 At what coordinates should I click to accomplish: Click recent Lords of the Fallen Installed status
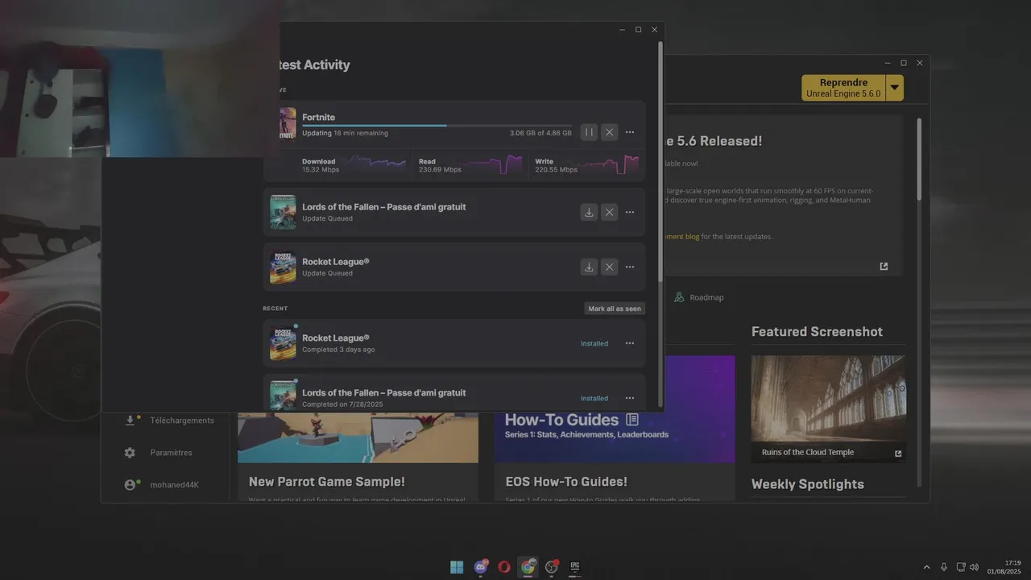point(594,398)
